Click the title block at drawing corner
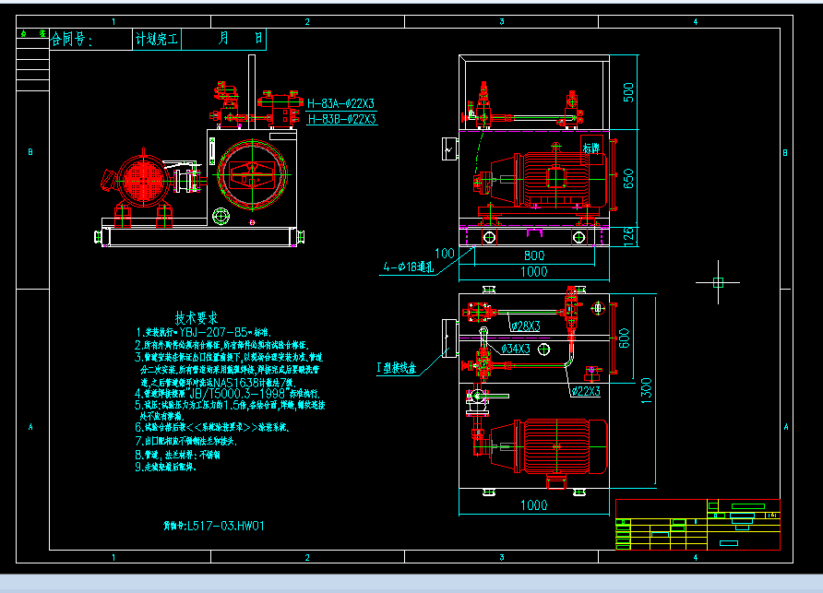 coord(698,524)
